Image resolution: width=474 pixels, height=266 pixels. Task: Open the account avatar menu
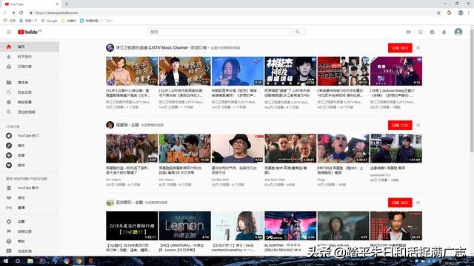pyautogui.click(x=458, y=32)
